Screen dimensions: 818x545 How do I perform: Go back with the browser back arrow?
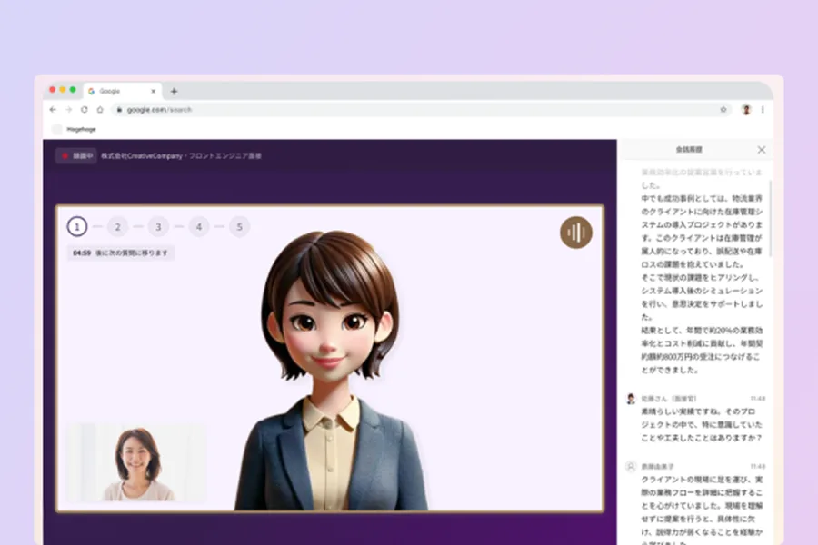(53, 110)
